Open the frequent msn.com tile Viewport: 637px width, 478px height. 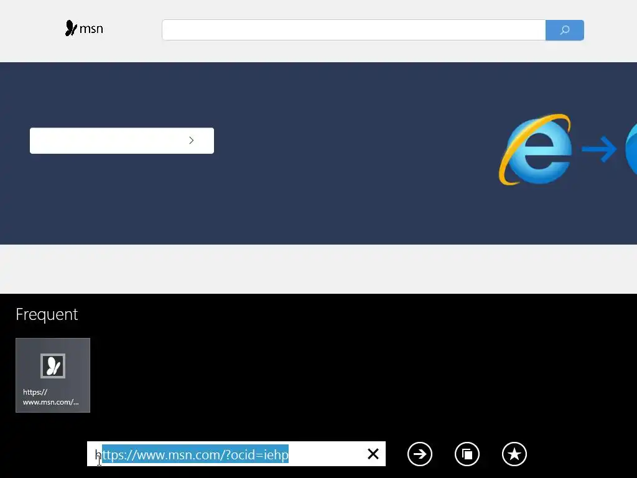pos(53,375)
